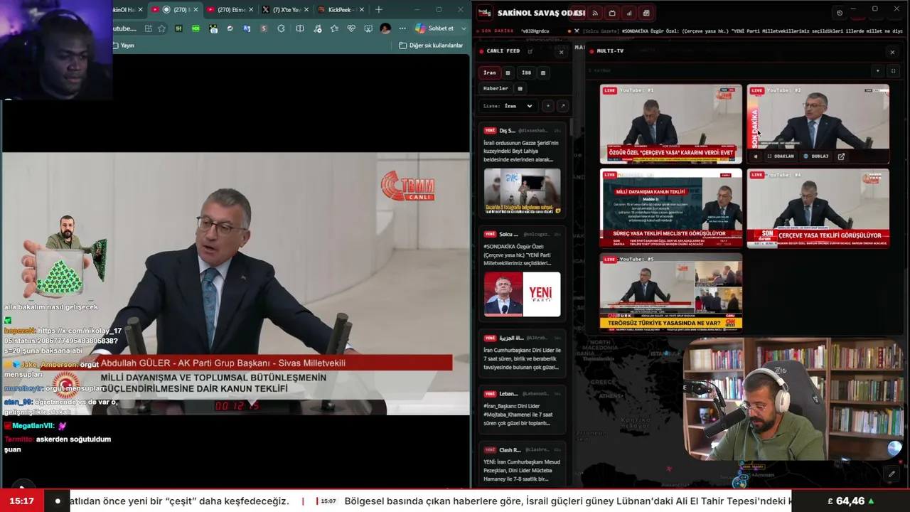Click ODAKLAN on YouTube #2 stream
The image size is (910, 512).
(780, 156)
